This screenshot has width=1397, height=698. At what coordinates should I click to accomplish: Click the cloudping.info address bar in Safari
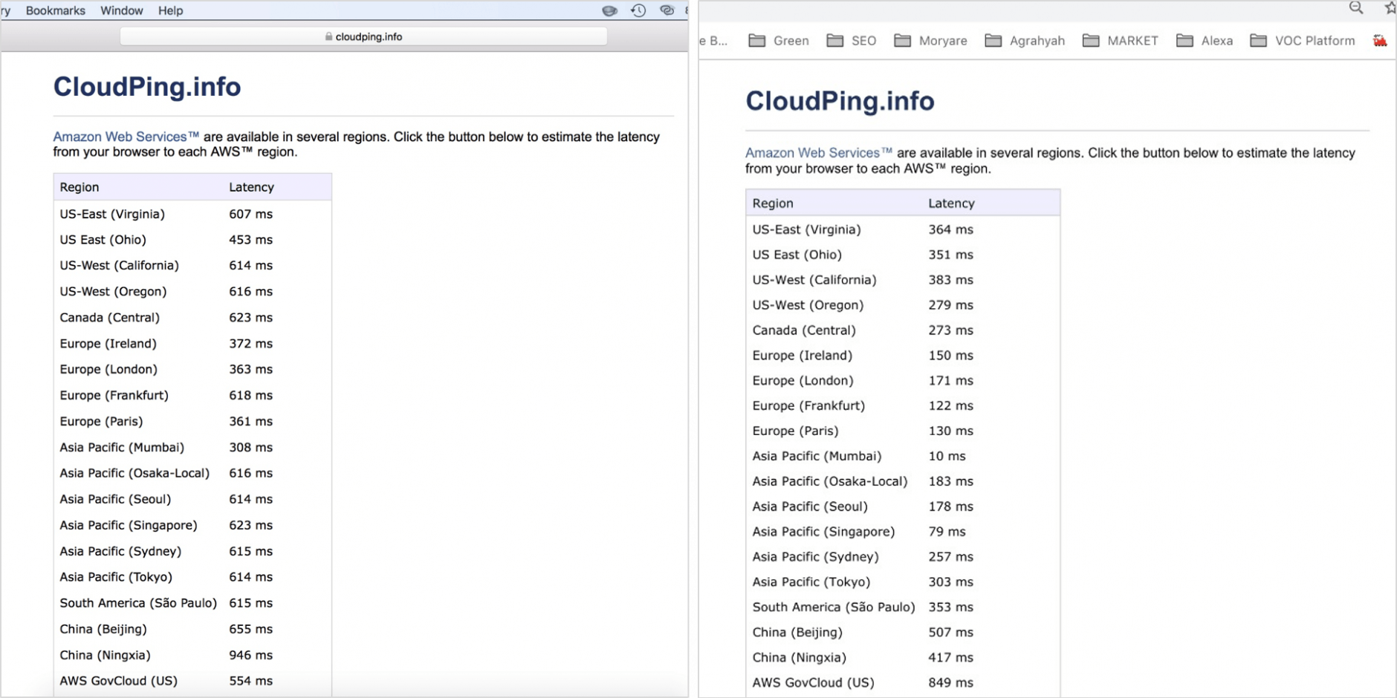pyautogui.click(x=363, y=36)
